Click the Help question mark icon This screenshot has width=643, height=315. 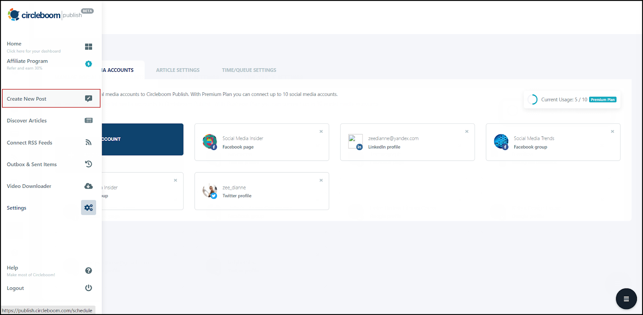pyautogui.click(x=88, y=270)
